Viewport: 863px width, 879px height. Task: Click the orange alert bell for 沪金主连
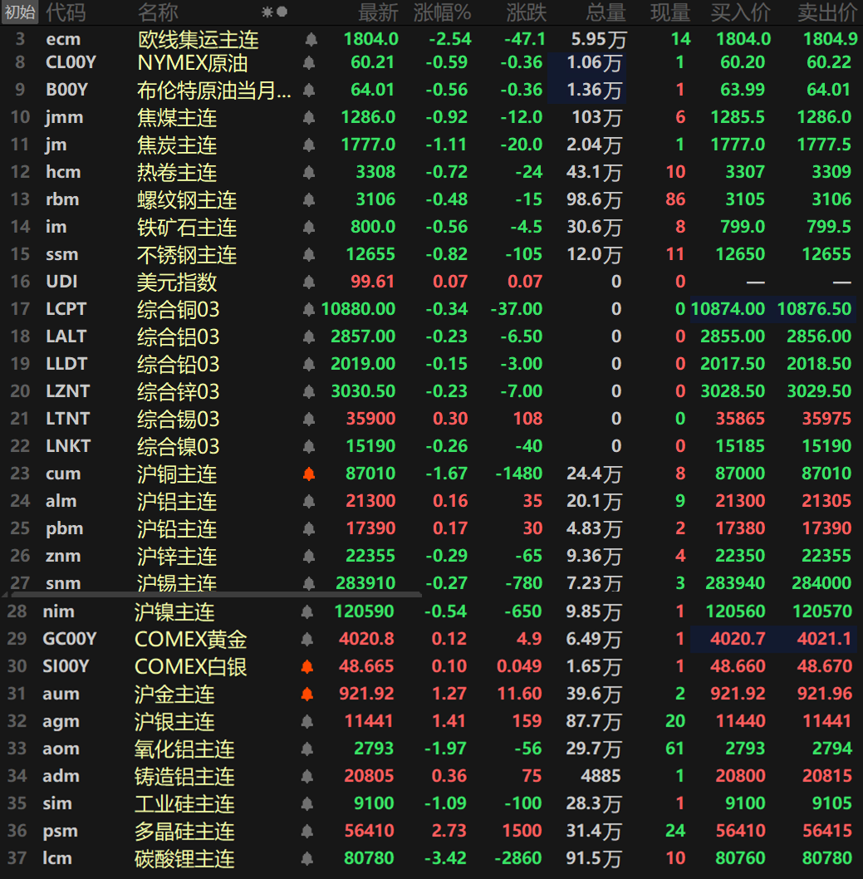point(306,695)
